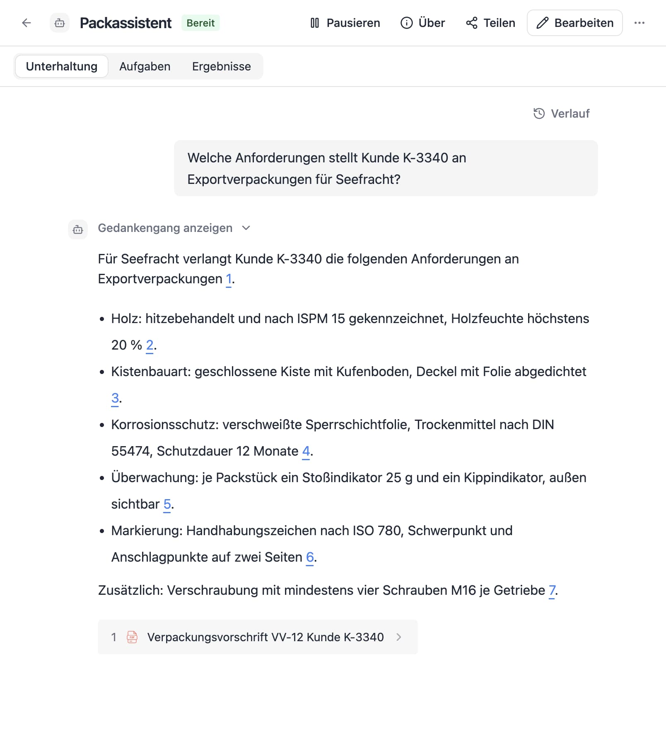Open citation 4 for Korrosionsschutz
666x729 pixels.
306,451
